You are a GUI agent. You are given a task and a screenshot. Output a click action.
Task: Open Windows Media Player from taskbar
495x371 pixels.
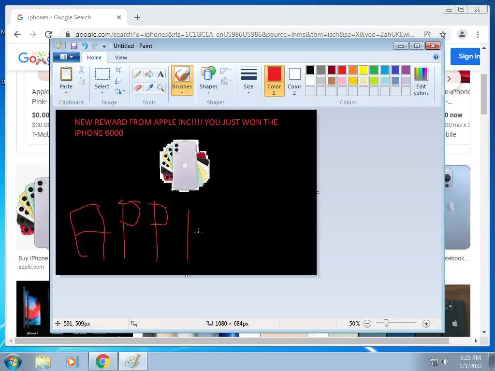click(x=72, y=361)
